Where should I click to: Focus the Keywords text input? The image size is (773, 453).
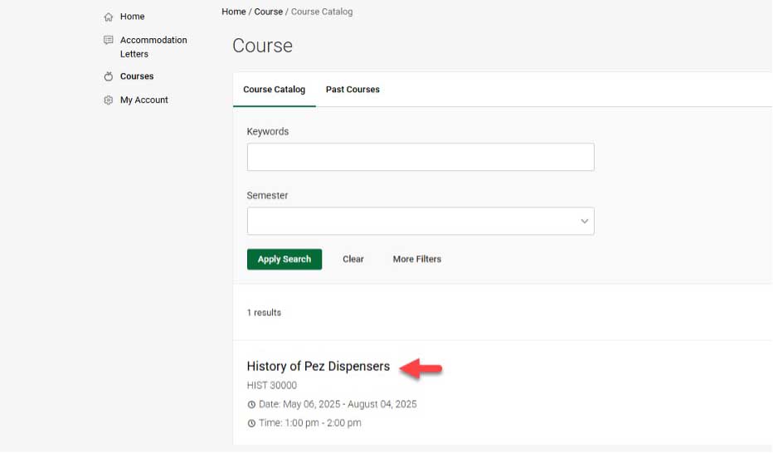point(420,157)
